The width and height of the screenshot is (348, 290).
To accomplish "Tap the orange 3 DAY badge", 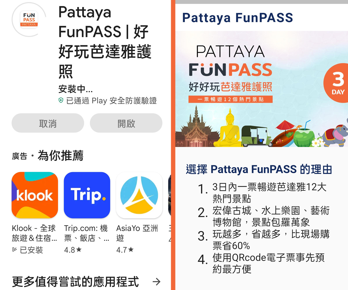I will pos(336,83).
